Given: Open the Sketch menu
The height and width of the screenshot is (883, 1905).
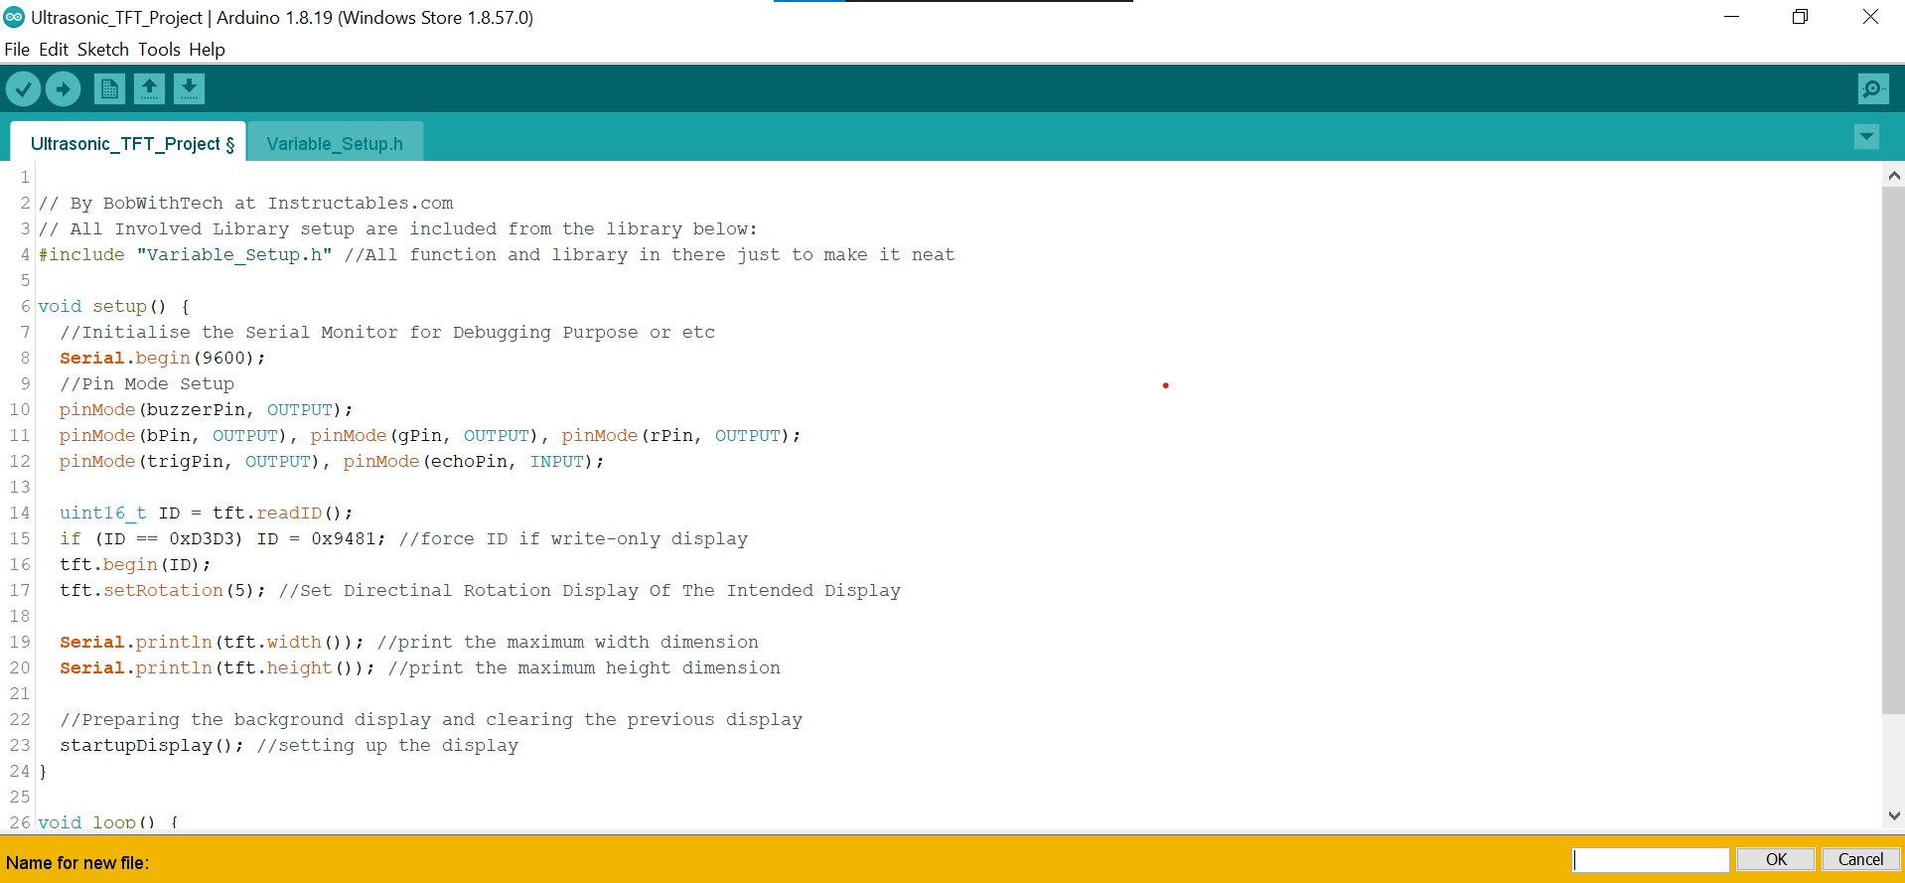Looking at the screenshot, I should click(x=103, y=50).
